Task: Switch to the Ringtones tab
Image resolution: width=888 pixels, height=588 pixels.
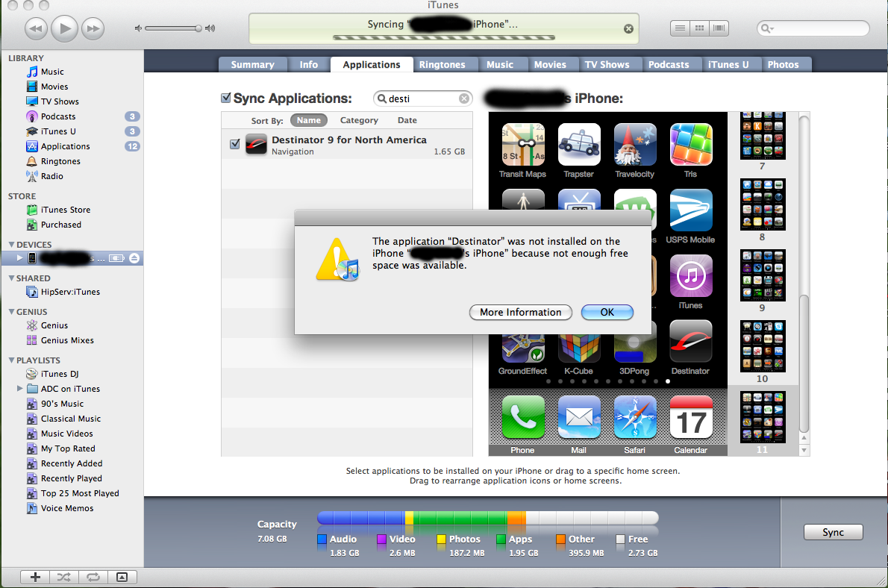Action: point(443,65)
